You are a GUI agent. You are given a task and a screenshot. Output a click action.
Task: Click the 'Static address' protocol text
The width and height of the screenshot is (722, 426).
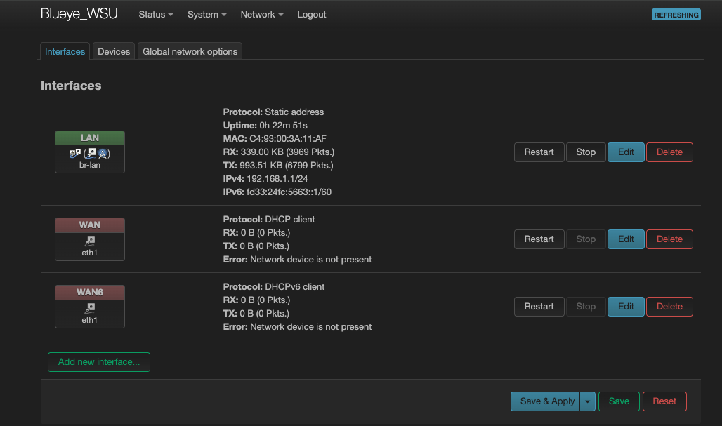click(x=294, y=112)
